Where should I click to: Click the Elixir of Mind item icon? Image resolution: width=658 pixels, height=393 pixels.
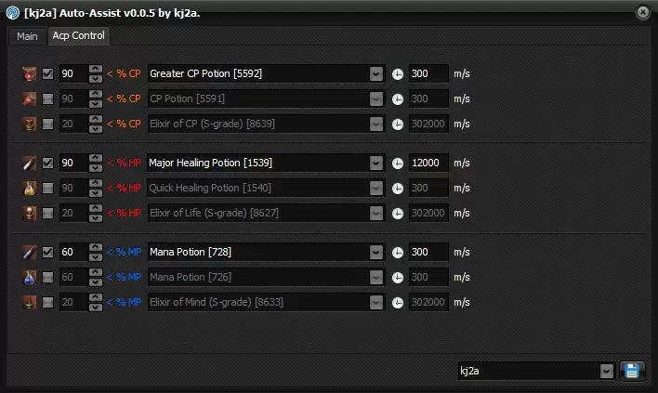(x=29, y=302)
